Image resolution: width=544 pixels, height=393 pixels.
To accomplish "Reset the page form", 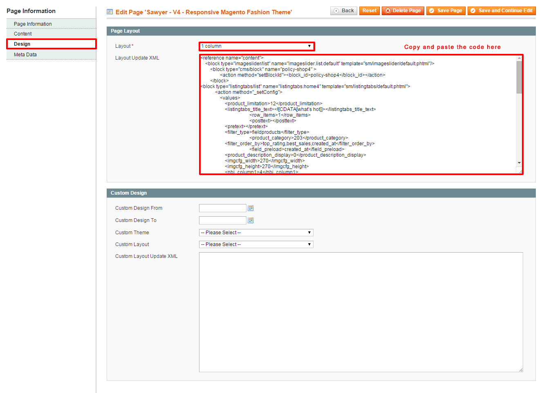I will 369,11.
